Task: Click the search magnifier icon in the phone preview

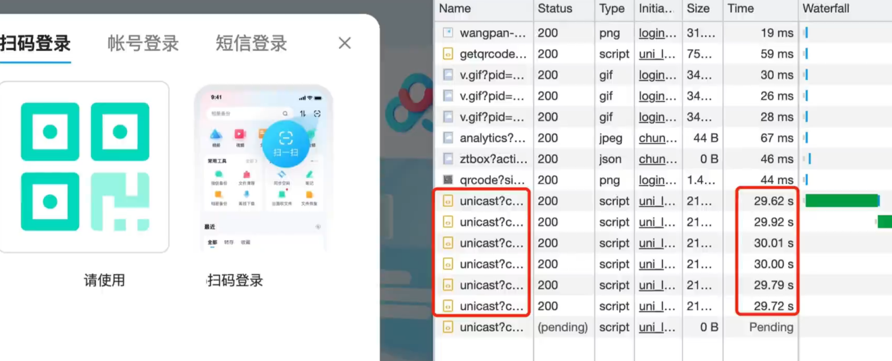Action: [285, 113]
